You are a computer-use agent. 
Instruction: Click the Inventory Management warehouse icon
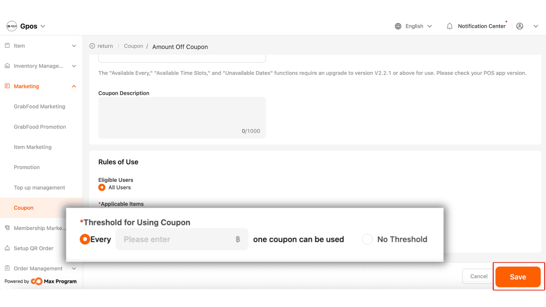pos(7,66)
